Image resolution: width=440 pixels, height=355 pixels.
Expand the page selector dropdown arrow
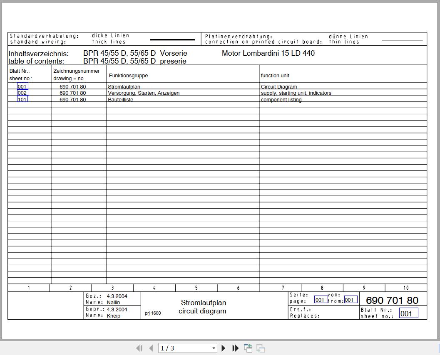(x=214, y=348)
